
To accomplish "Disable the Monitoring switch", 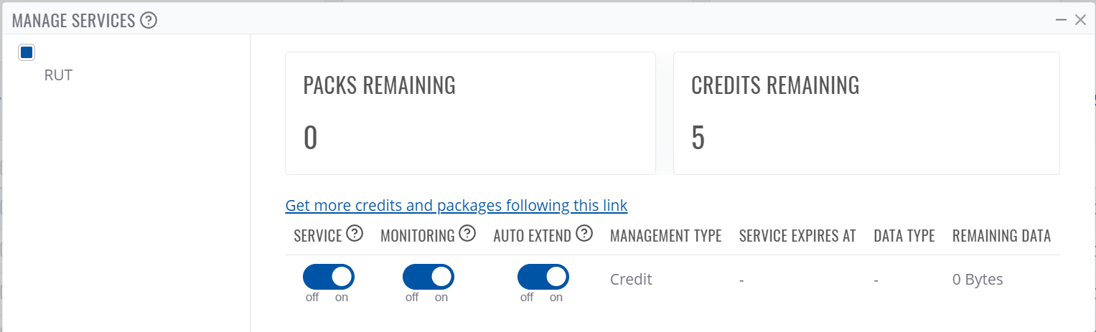I will coord(428,277).
